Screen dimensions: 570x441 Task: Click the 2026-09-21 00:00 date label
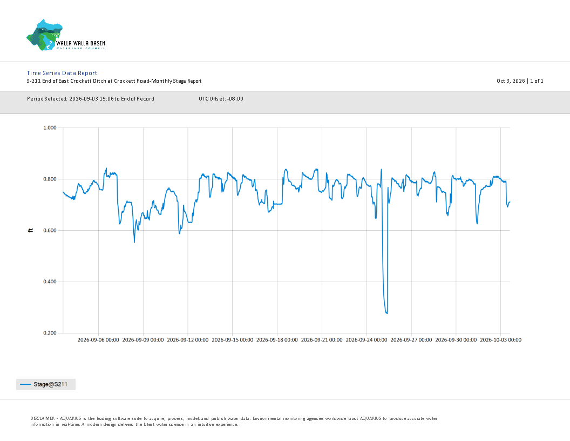322,340
